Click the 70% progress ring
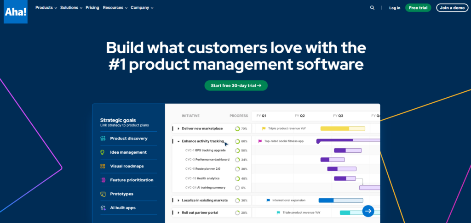This screenshot has height=223, width=471. pos(237,128)
